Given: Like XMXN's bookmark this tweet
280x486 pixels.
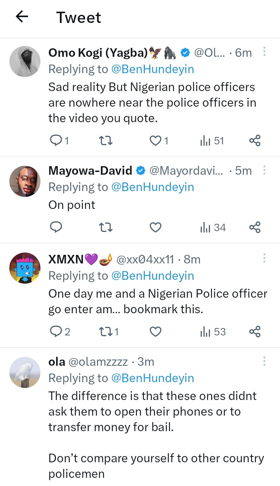Looking at the screenshot, I should [155, 332].
